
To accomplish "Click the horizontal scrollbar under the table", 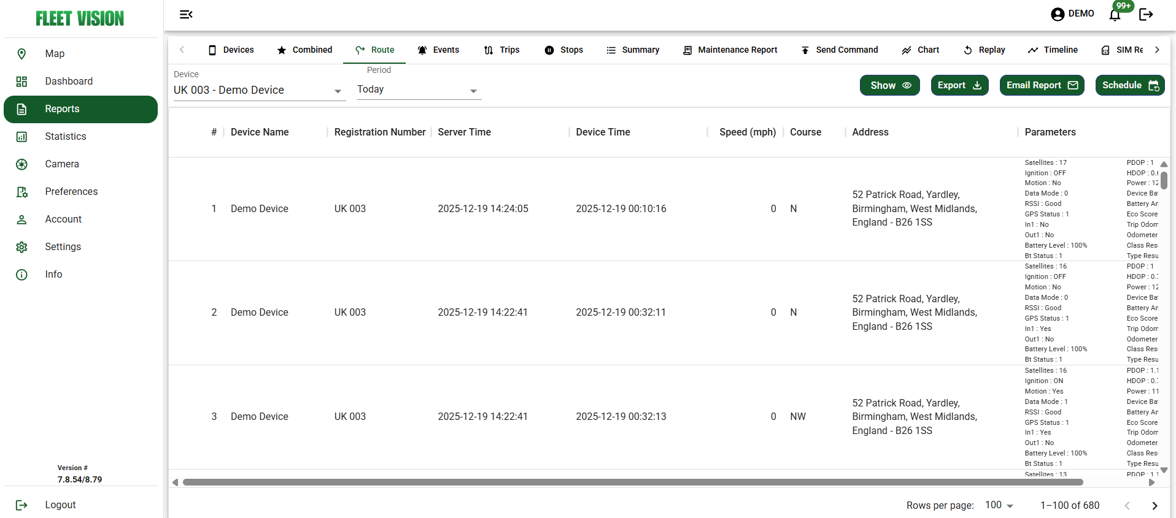I will point(632,482).
